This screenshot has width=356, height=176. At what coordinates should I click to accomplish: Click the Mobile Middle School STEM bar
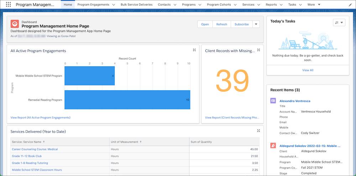pyautogui.click(x=89, y=76)
